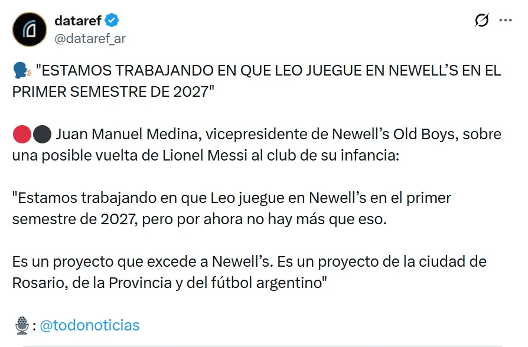Open the @todonoticias mention link
This screenshot has width=528, height=347.
point(90,325)
